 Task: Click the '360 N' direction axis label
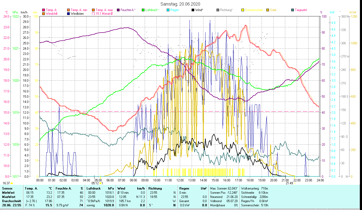coord(344,17)
